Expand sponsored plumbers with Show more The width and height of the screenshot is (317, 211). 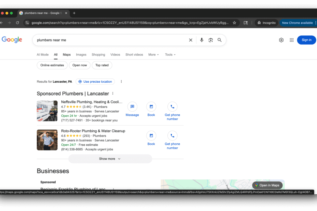tap(110, 159)
